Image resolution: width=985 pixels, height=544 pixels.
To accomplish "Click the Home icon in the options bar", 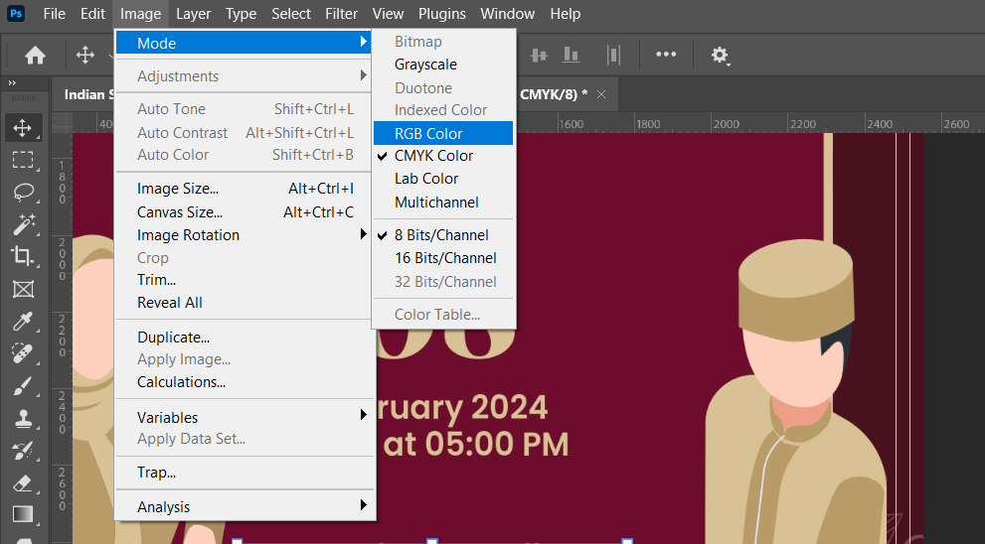I will [x=35, y=56].
